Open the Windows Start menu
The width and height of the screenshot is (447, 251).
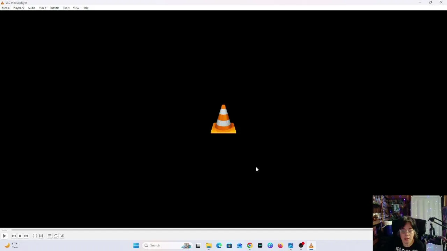[136, 245]
